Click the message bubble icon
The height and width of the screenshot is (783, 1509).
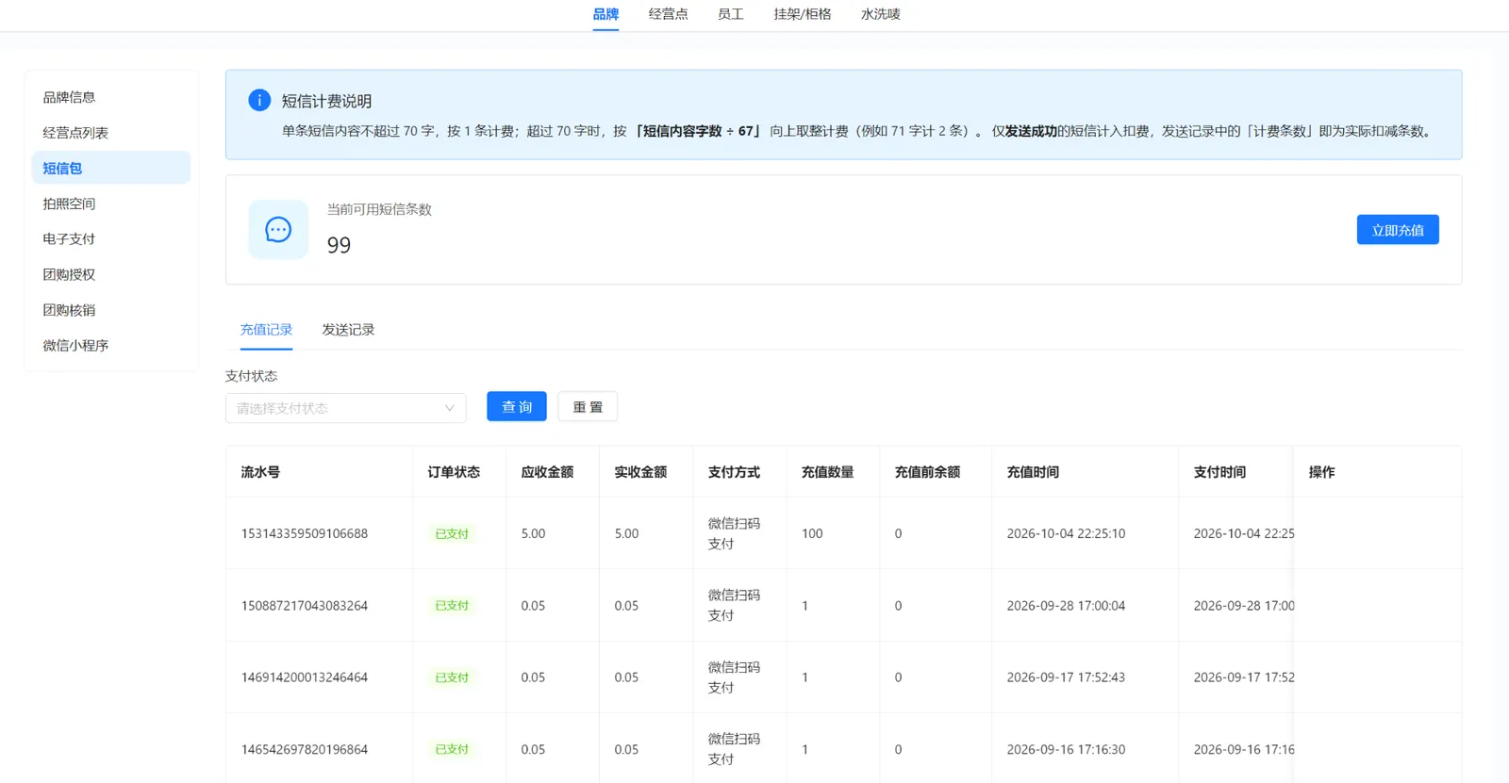point(278,229)
